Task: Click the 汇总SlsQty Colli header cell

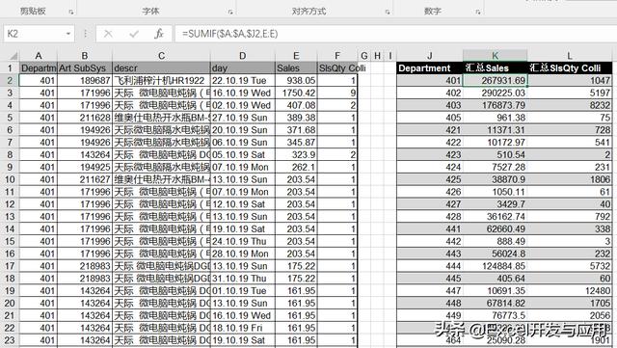Action: [570, 68]
